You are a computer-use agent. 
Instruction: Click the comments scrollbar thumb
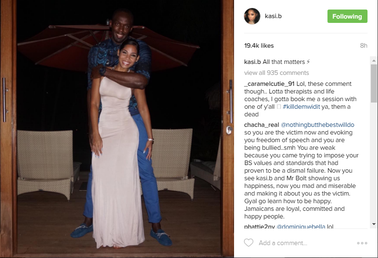(374, 83)
